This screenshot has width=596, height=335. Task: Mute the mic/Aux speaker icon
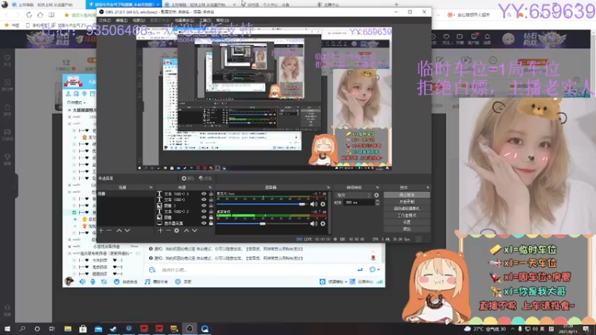coord(314,204)
